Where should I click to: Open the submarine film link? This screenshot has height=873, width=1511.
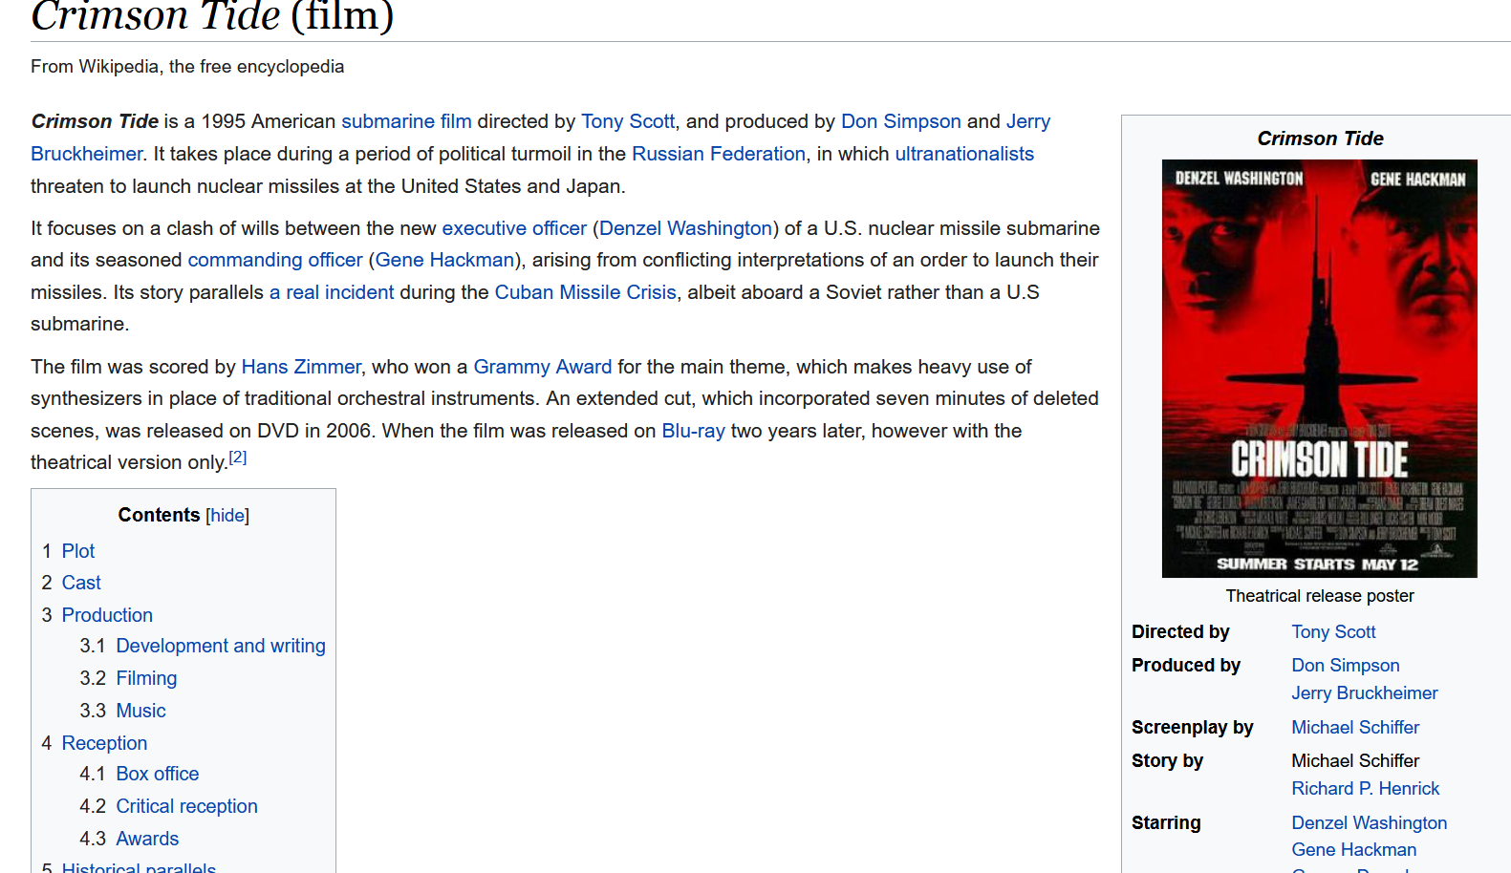tap(406, 121)
